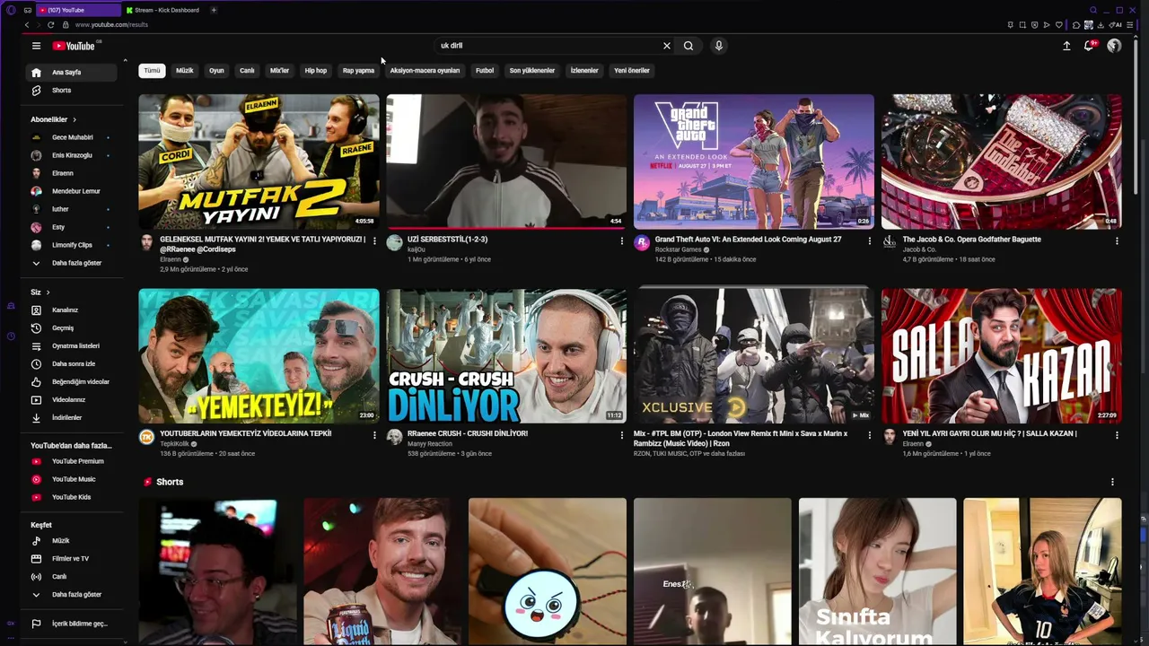1149x646 pixels.
Task: Open the Enis Kirazoglu subscription
Action: pos(72,155)
